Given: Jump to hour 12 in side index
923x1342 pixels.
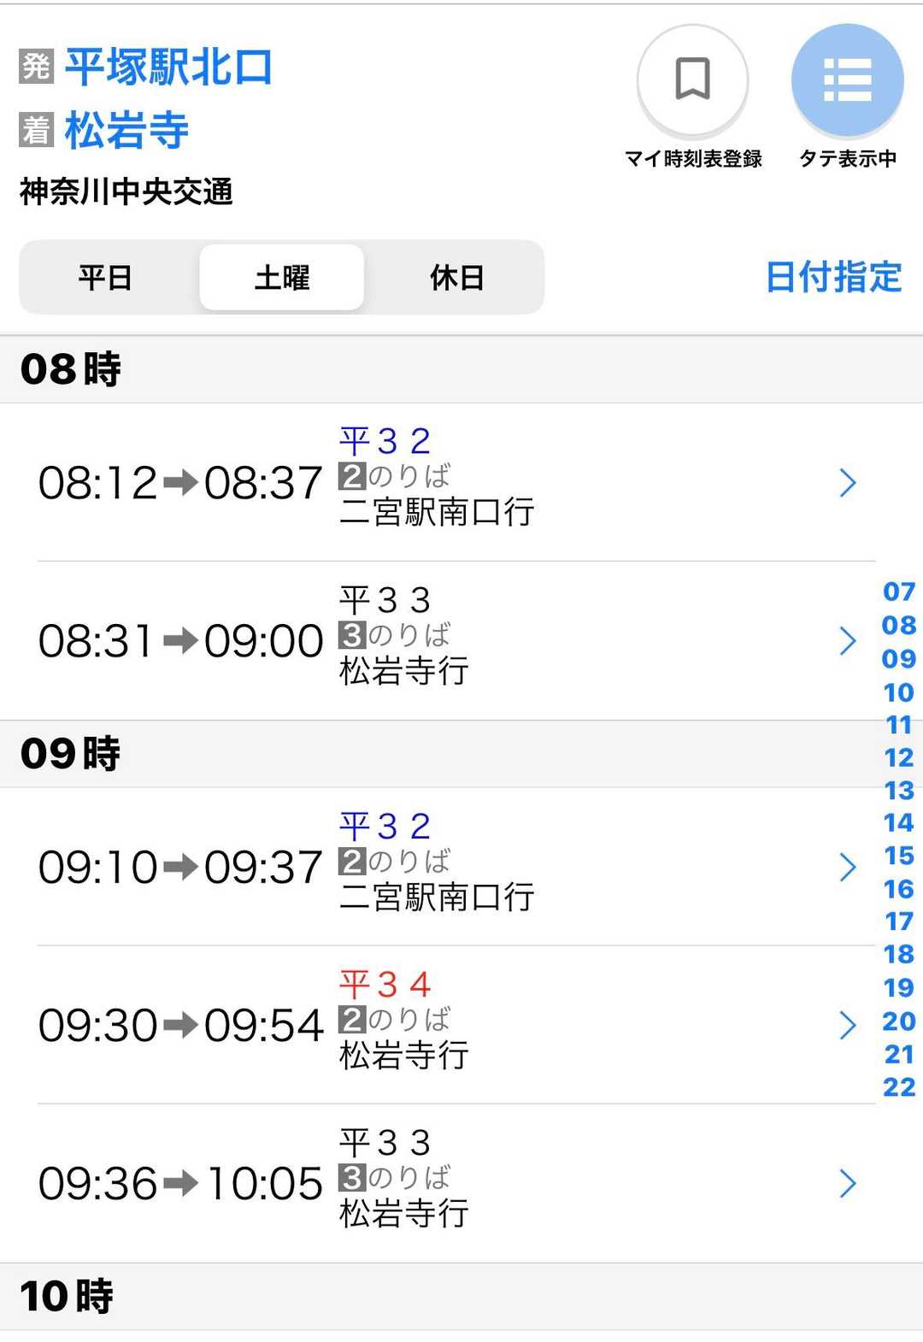Looking at the screenshot, I should click(898, 757).
